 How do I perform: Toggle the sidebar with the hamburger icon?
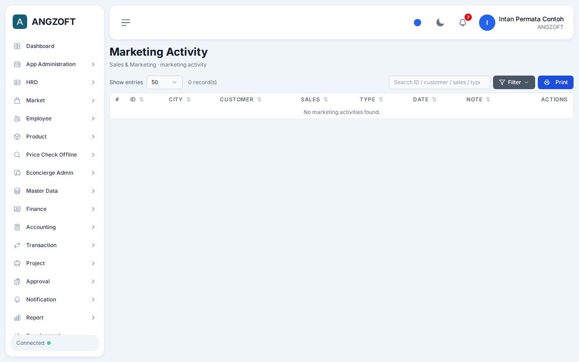point(126,23)
